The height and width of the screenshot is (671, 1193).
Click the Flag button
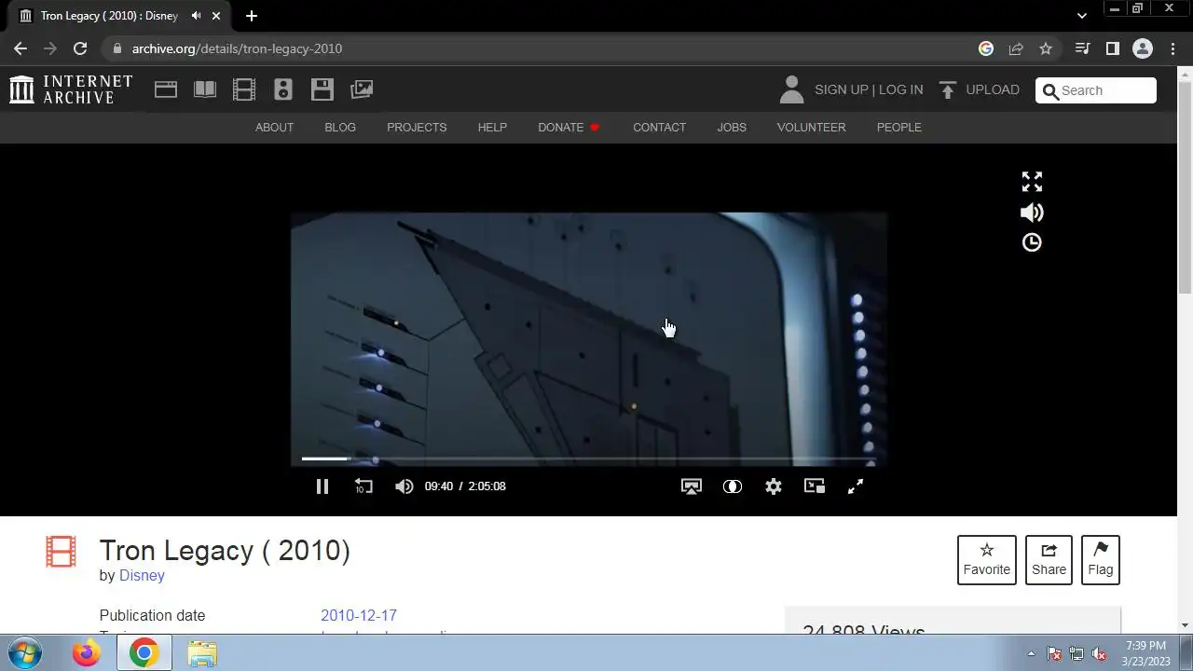click(1101, 560)
